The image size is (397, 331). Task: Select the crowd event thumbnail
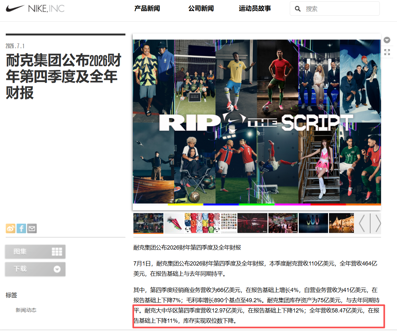tap(283, 223)
